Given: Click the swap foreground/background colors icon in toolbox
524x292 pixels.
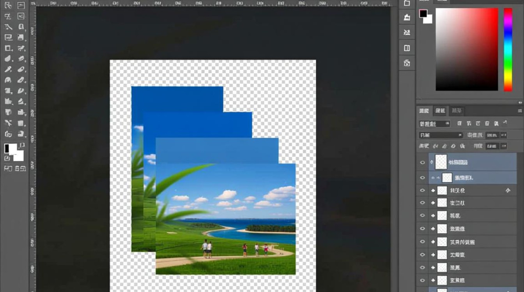Looking at the screenshot, I should coord(22,145).
